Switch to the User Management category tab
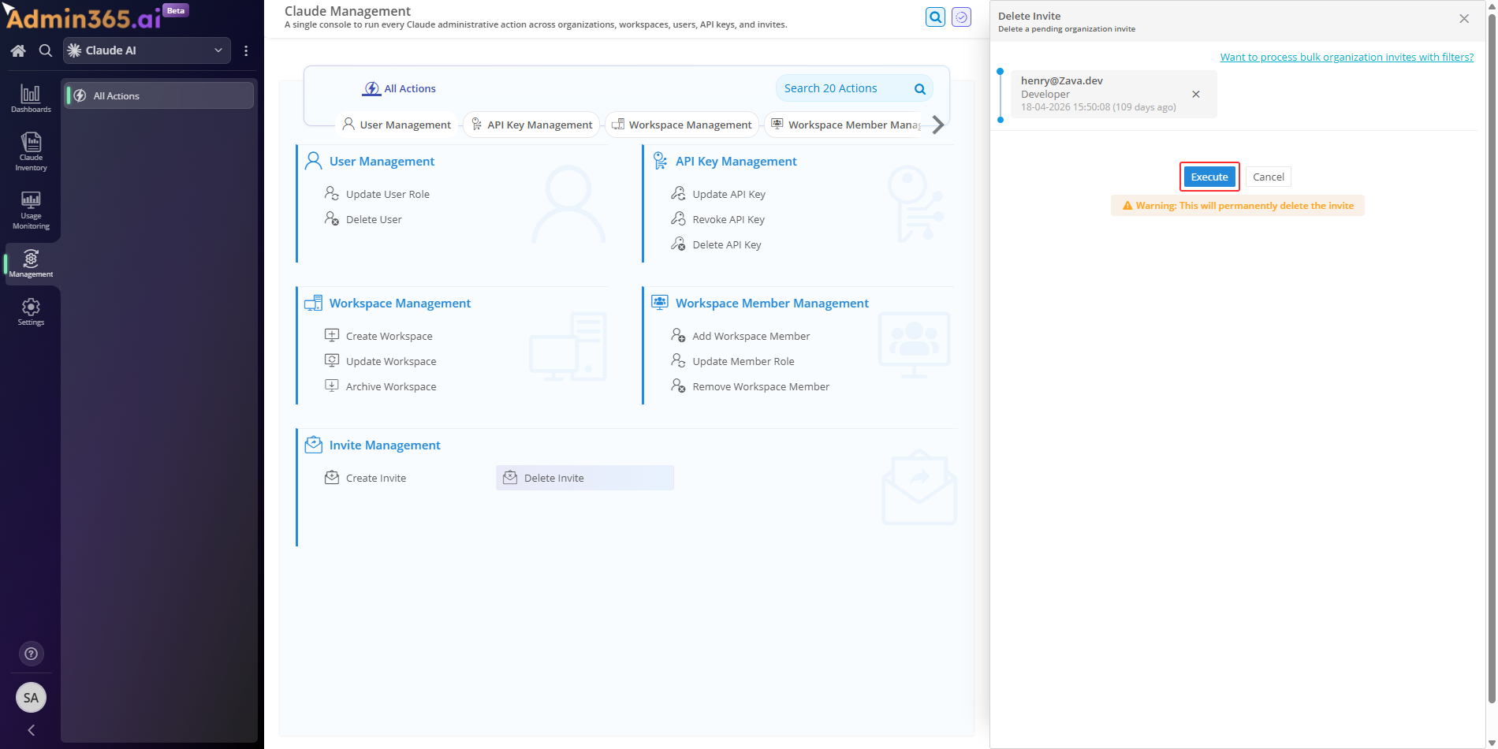Screen dimensions: 1498x749 point(397,125)
